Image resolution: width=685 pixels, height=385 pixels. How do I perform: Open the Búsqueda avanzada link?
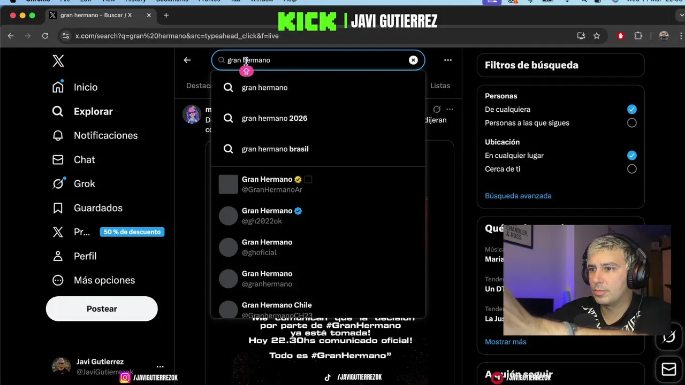click(518, 196)
